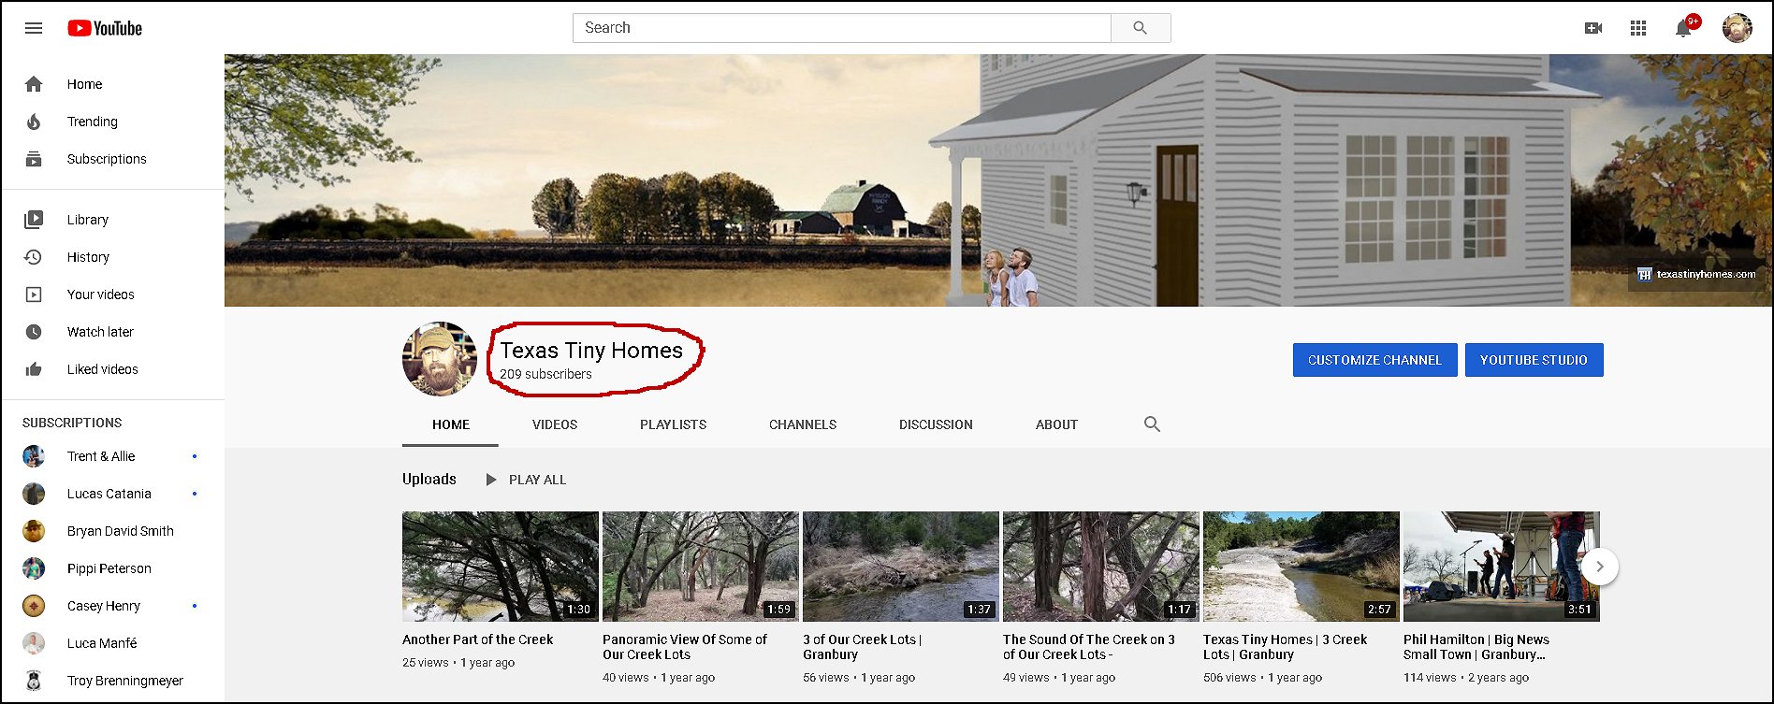Open Trending in sidebar

[x=112, y=122]
